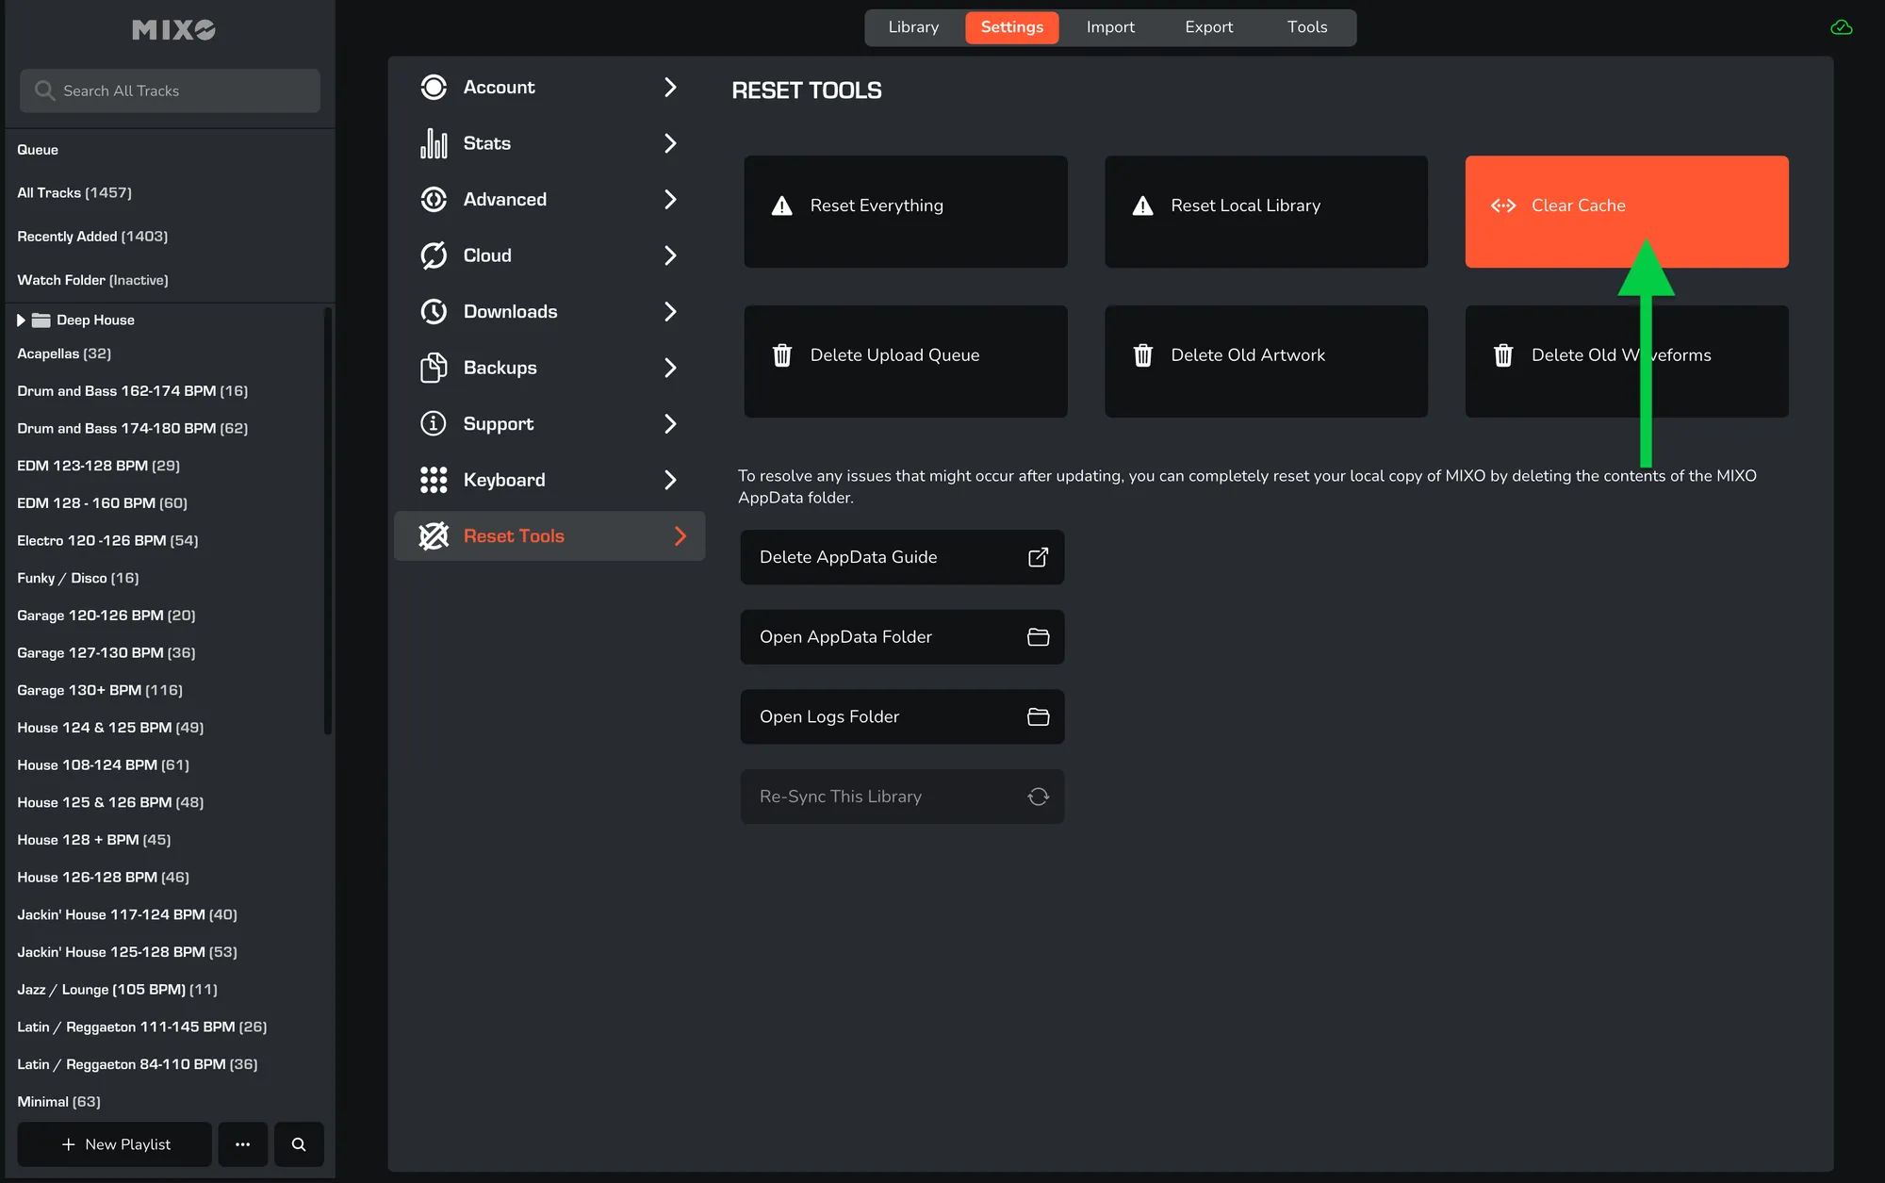Expand the Deep House folder triangle
The height and width of the screenshot is (1183, 1885).
tap(21, 320)
